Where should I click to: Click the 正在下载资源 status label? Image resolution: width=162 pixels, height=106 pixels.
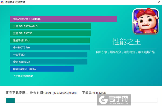click(17, 93)
